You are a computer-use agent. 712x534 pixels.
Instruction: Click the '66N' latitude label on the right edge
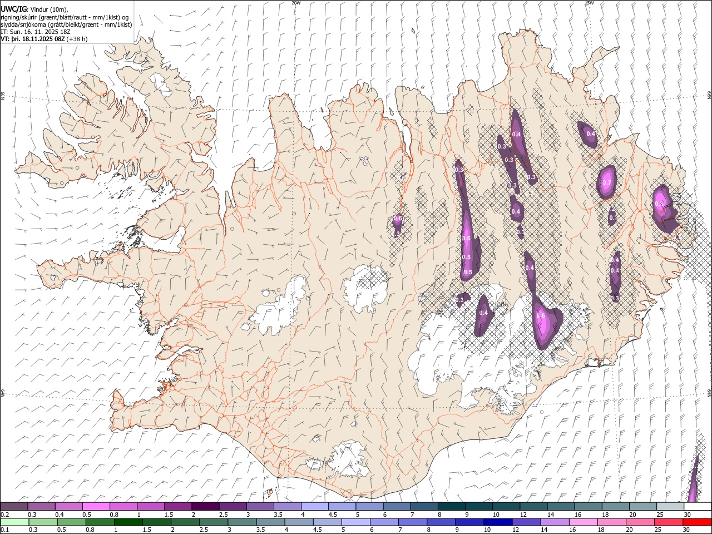click(709, 95)
